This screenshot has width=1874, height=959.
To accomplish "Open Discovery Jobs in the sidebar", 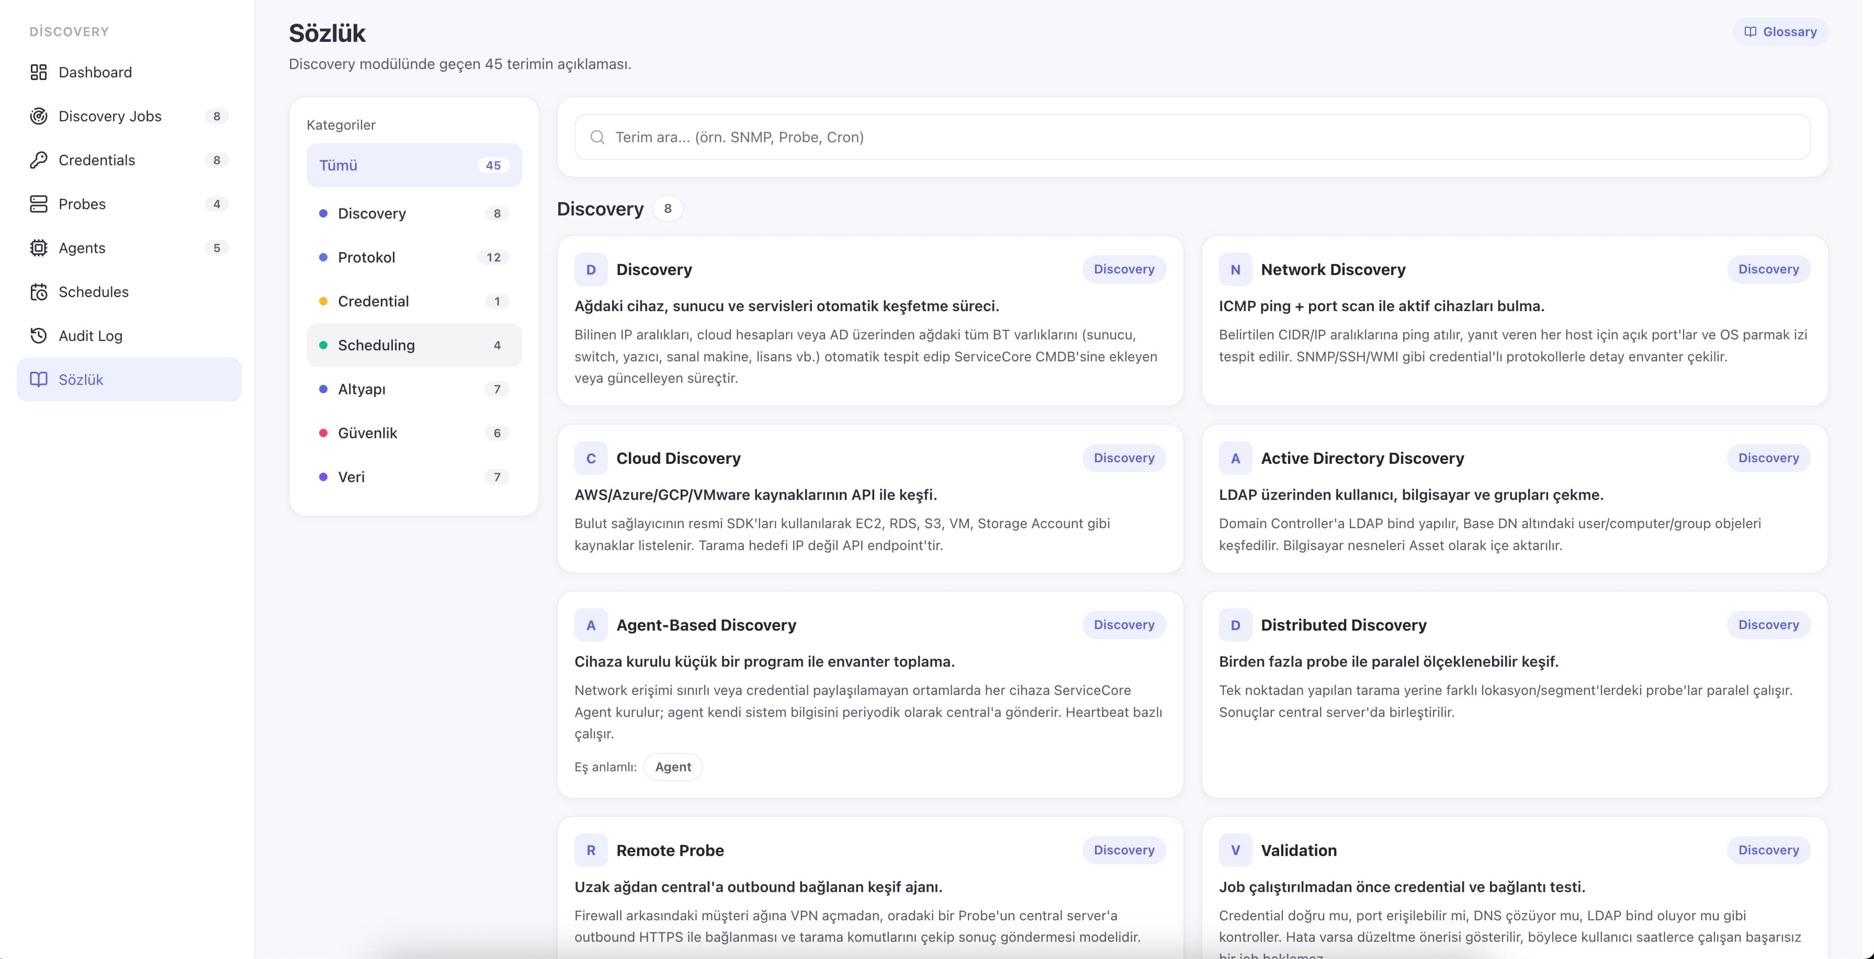I will [129, 116].
